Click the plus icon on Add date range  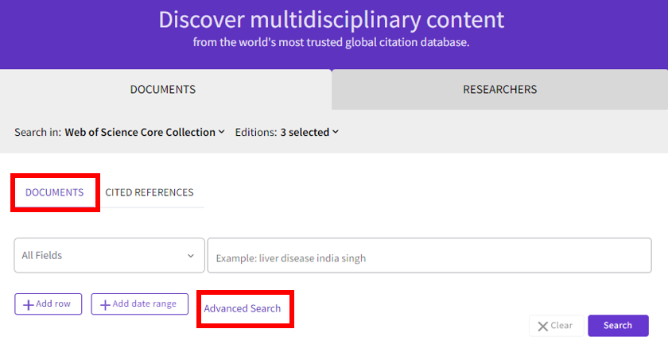[105, 305]
